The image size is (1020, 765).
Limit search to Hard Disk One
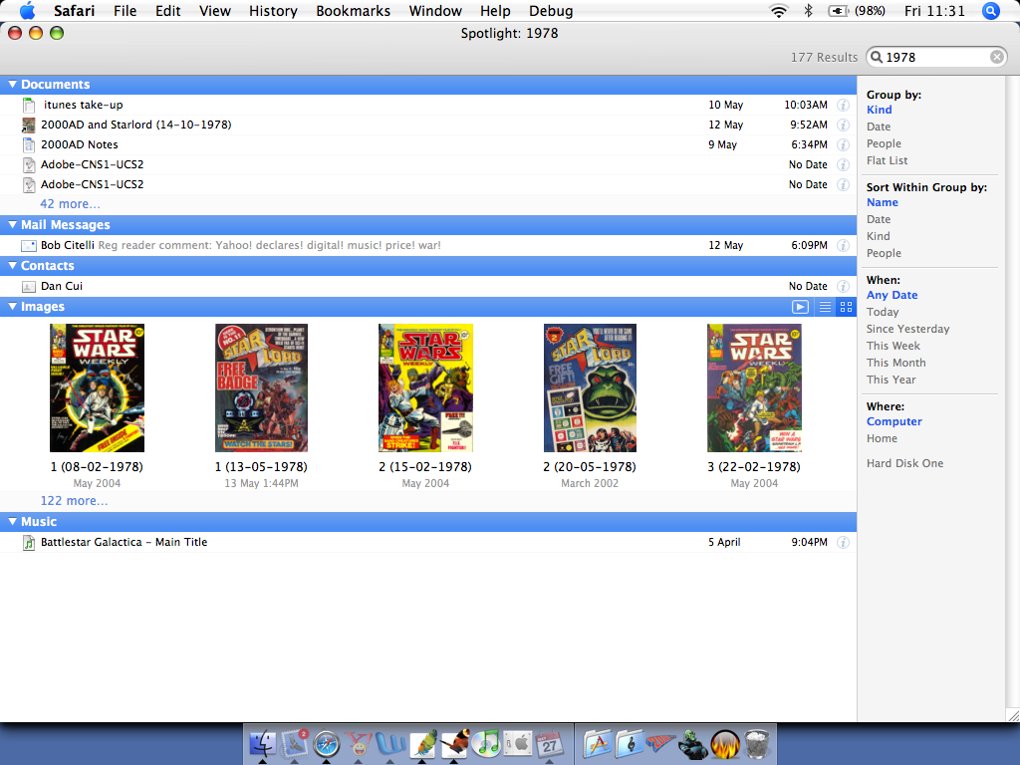[x=904, y=463]
